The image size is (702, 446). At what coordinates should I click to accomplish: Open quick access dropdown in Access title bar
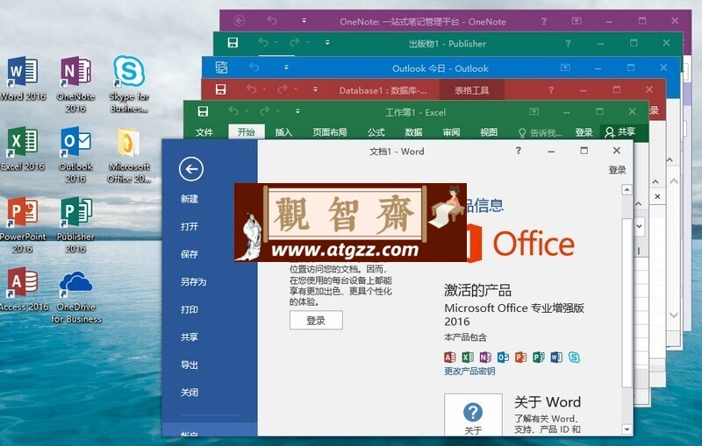click(316, 89)
